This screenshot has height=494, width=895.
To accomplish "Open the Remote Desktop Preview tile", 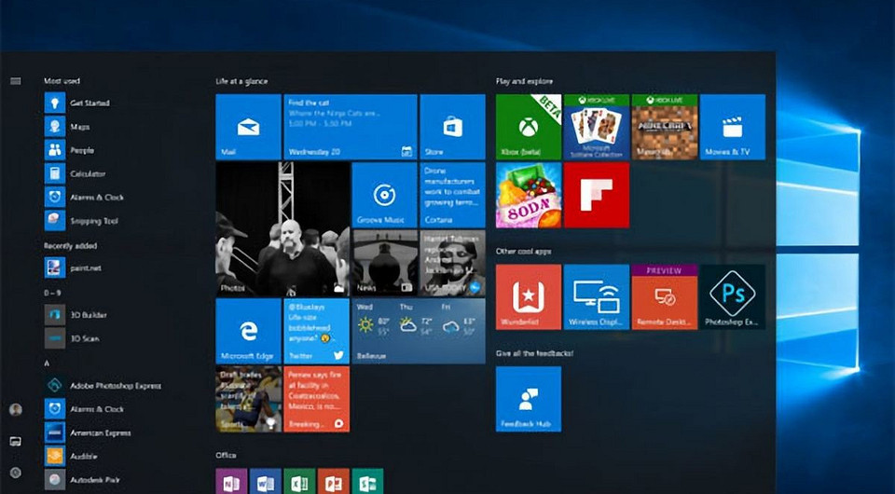I will 665,296.
